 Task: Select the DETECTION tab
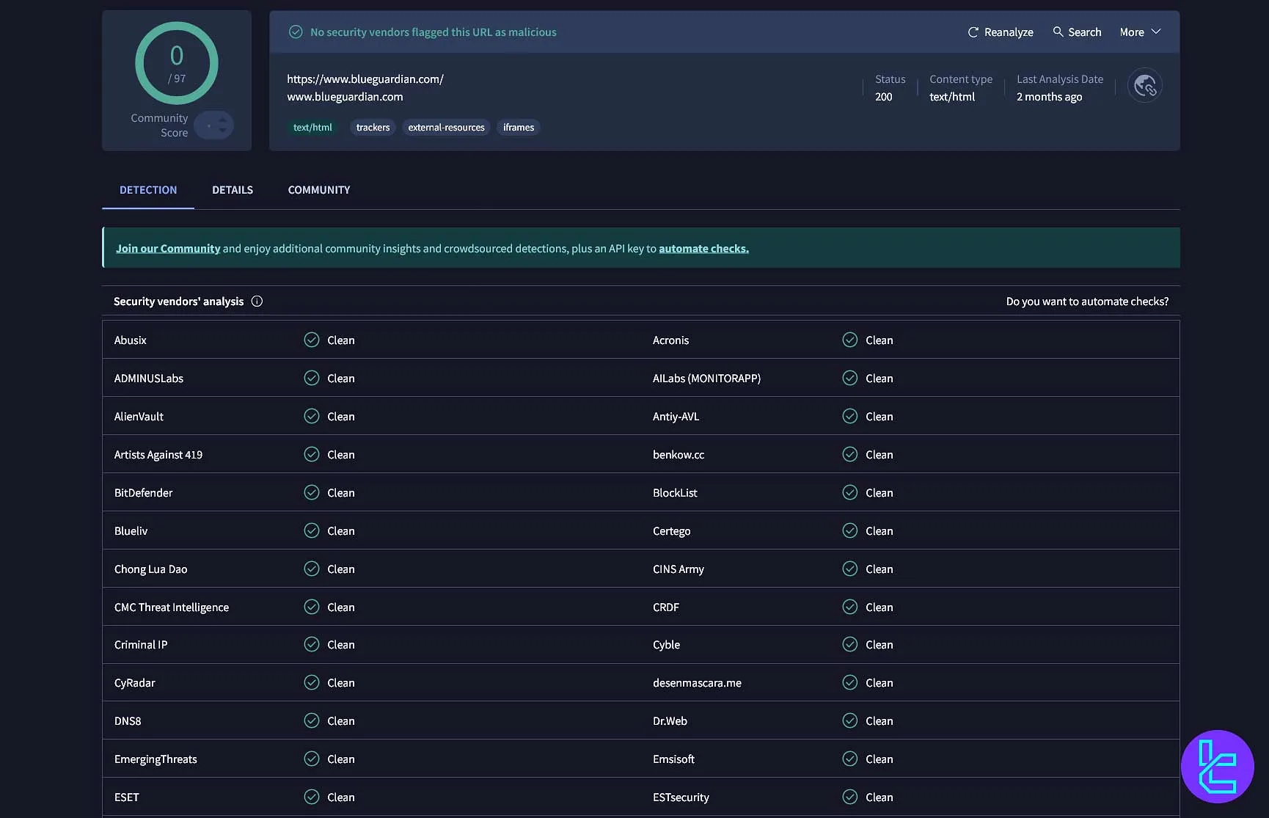pyautogui.click(x=148, y=189)
